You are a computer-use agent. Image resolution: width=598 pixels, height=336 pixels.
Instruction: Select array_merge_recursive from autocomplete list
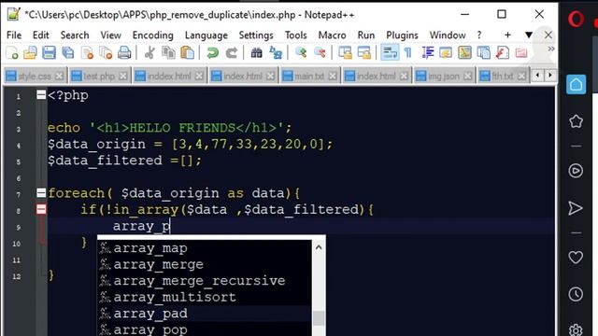pyautogui.click(x=205, y=281)
